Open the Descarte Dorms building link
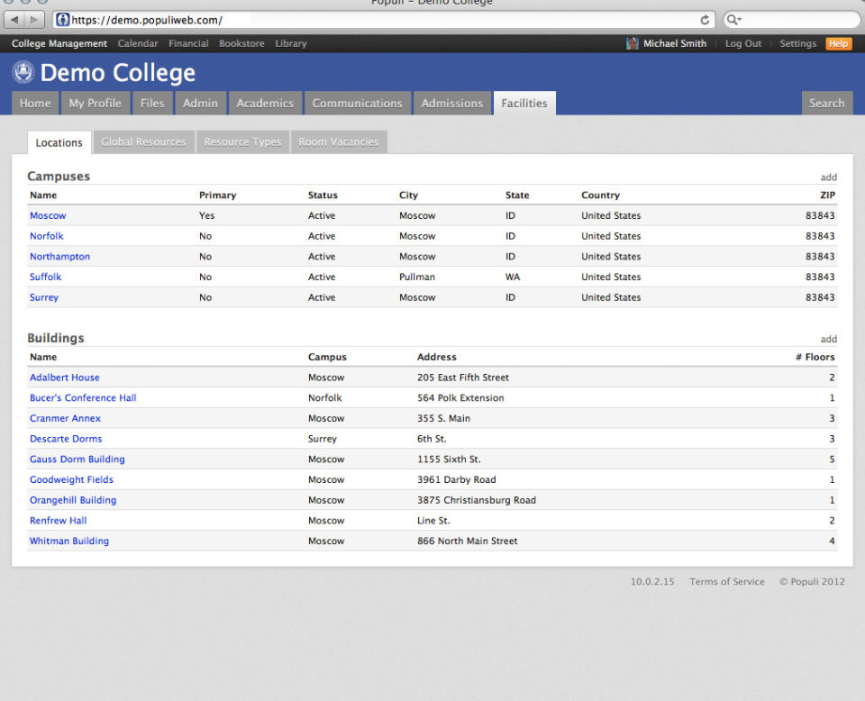865x701 pixels. (x=66, y=439)
